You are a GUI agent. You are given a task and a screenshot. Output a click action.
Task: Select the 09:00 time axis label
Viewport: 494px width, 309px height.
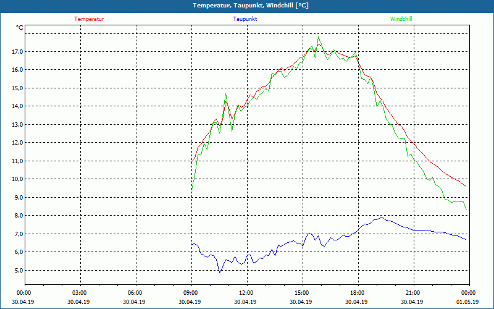pos(191,293)
